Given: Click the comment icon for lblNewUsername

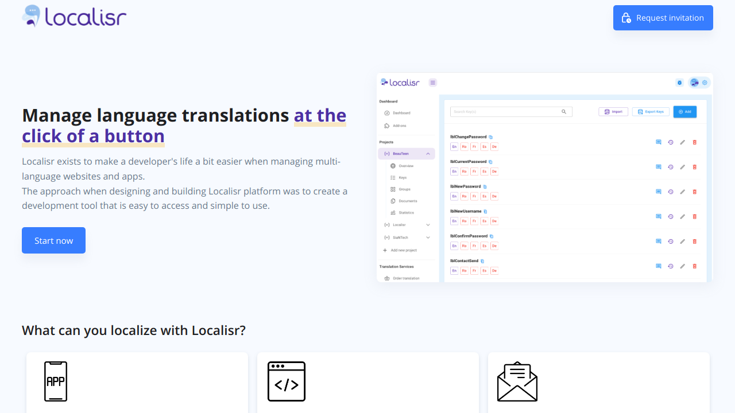Looking at the screenshot, I should pos(659,217).
